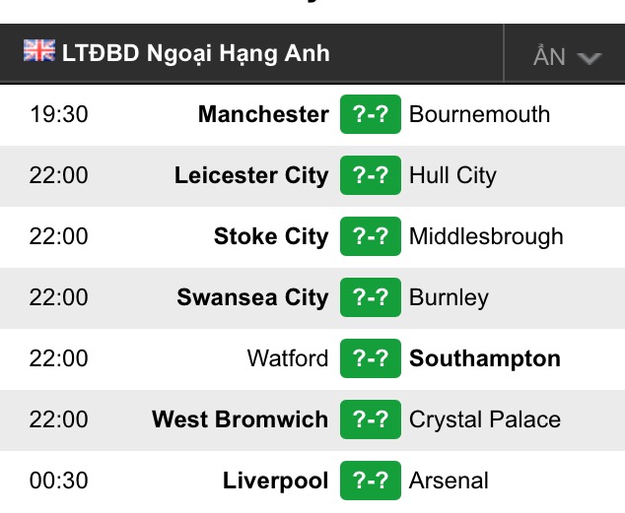Click the Middlesbrough team name

click(486, 236)
